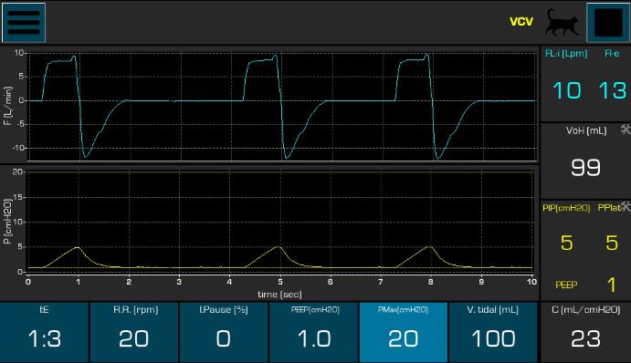This screenshot has width=631, height=363.
Task: Click the measured PEEP readout
Action: [611, 285]
